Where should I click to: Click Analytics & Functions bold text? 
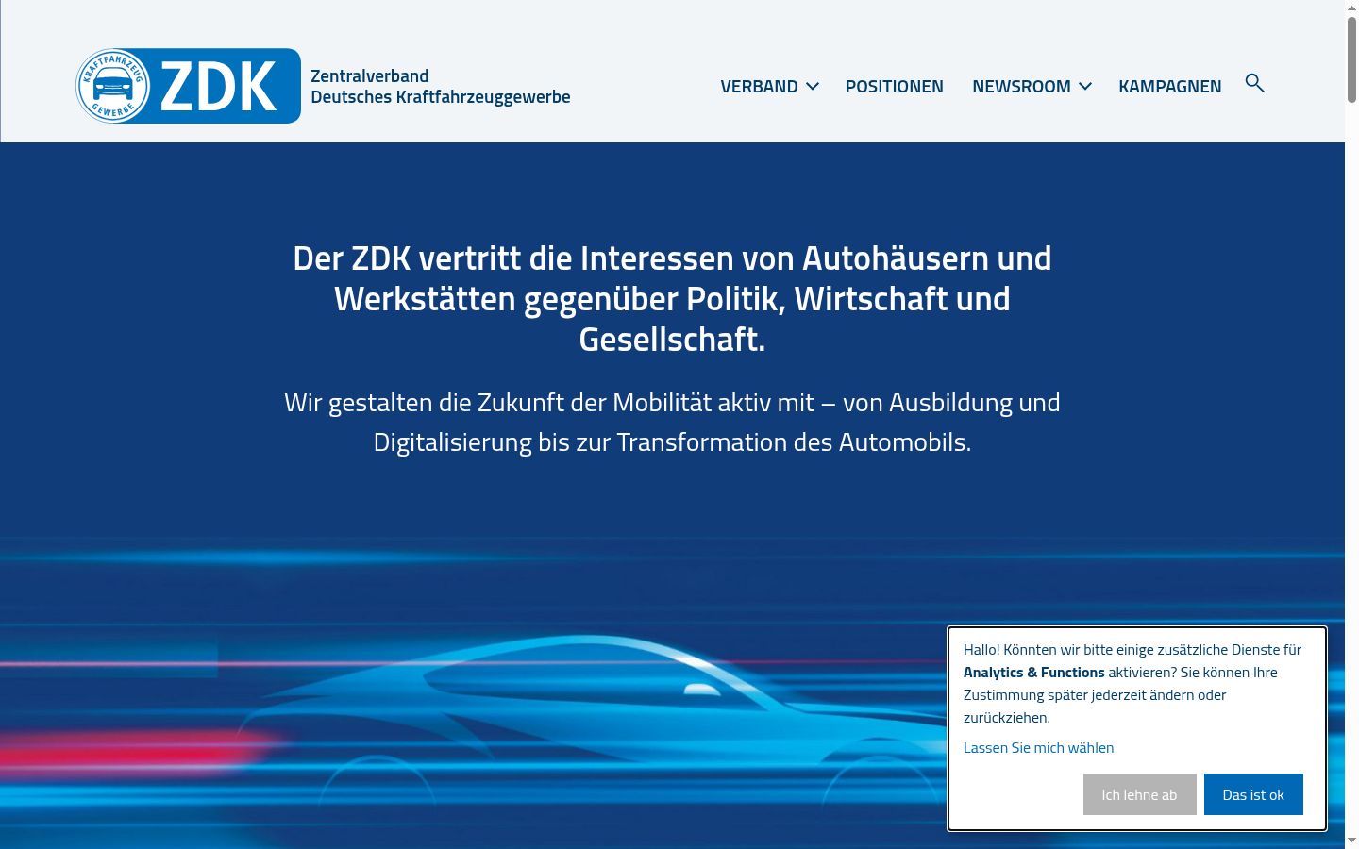coord(1033,672)
